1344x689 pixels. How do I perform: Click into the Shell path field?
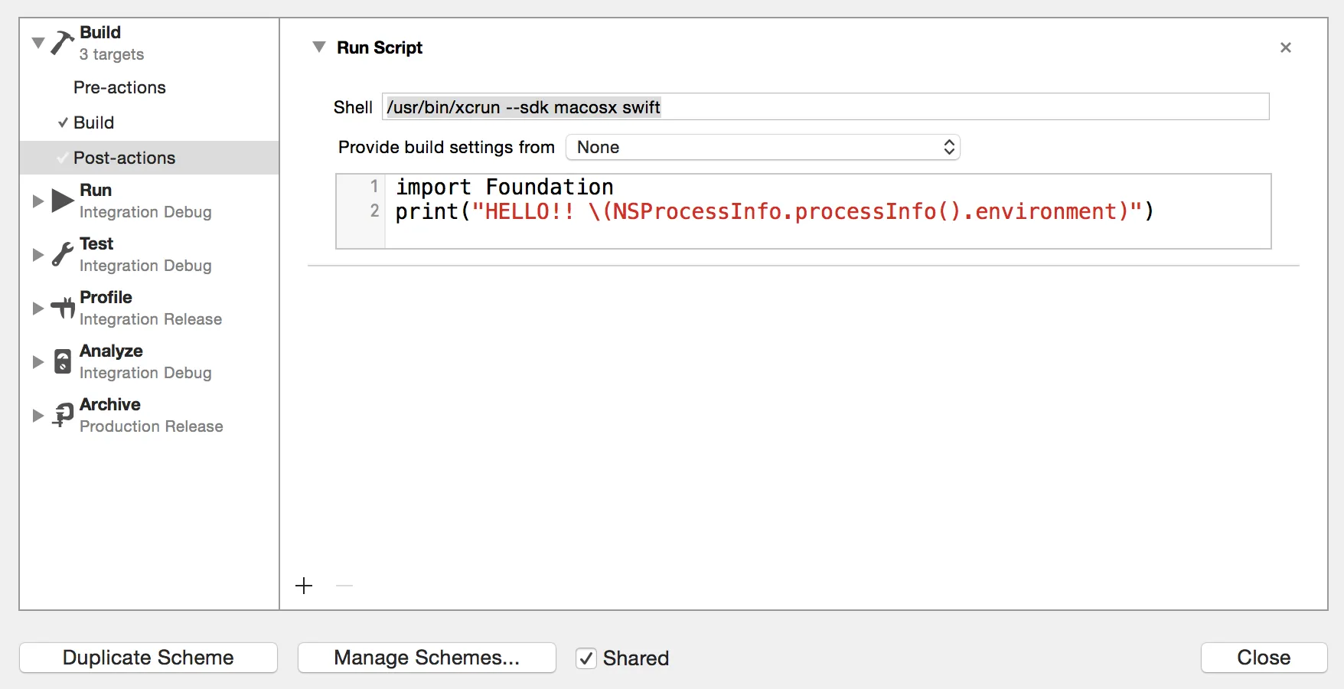(x=825, y=107)
